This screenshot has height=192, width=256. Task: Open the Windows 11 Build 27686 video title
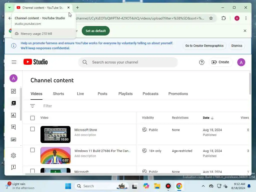pos(102,151)
